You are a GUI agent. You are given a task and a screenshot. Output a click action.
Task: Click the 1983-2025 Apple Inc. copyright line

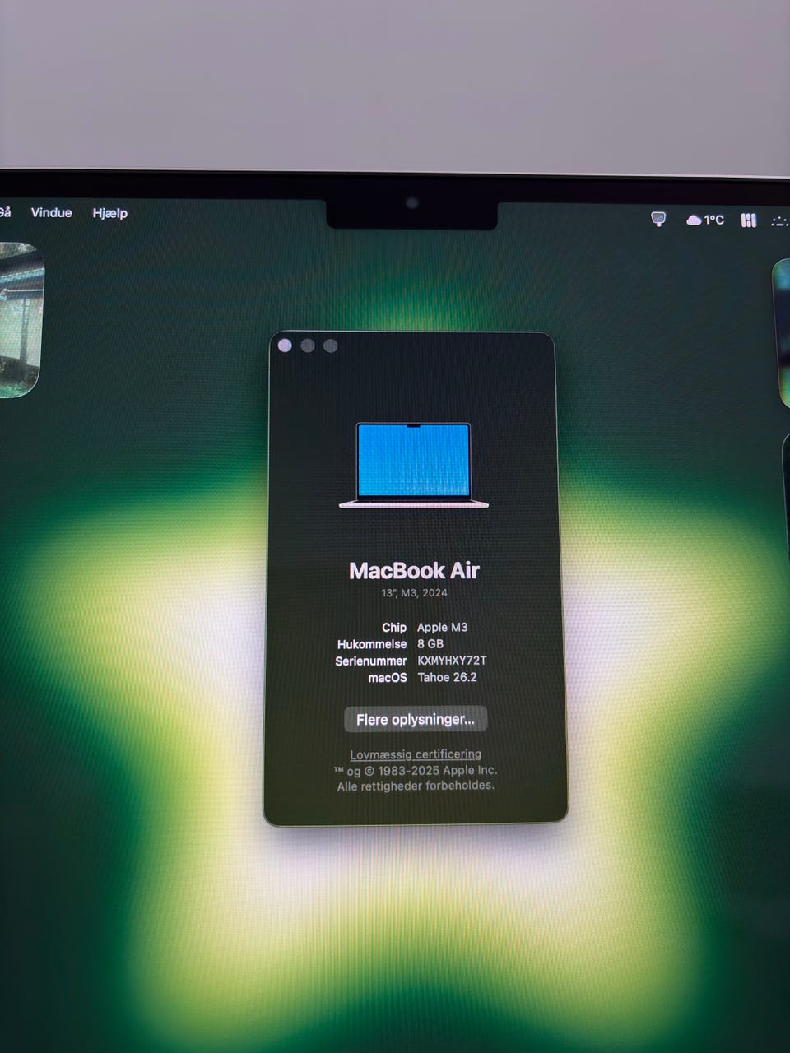pyautogui.click(x=416, y=771)
